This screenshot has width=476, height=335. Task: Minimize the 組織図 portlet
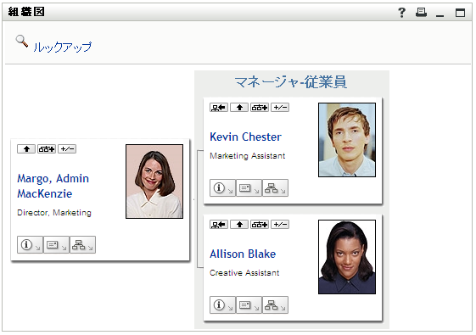440,15
